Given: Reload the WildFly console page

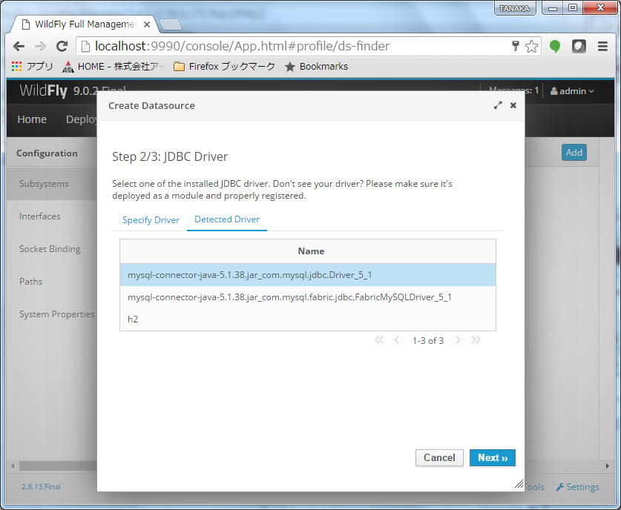Looking at the screenshot, I should 62,46.
